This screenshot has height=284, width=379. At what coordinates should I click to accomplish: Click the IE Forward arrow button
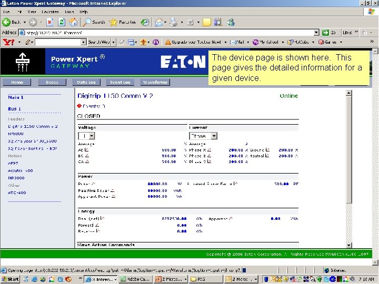pyautogui.click(x=33, y=22)
